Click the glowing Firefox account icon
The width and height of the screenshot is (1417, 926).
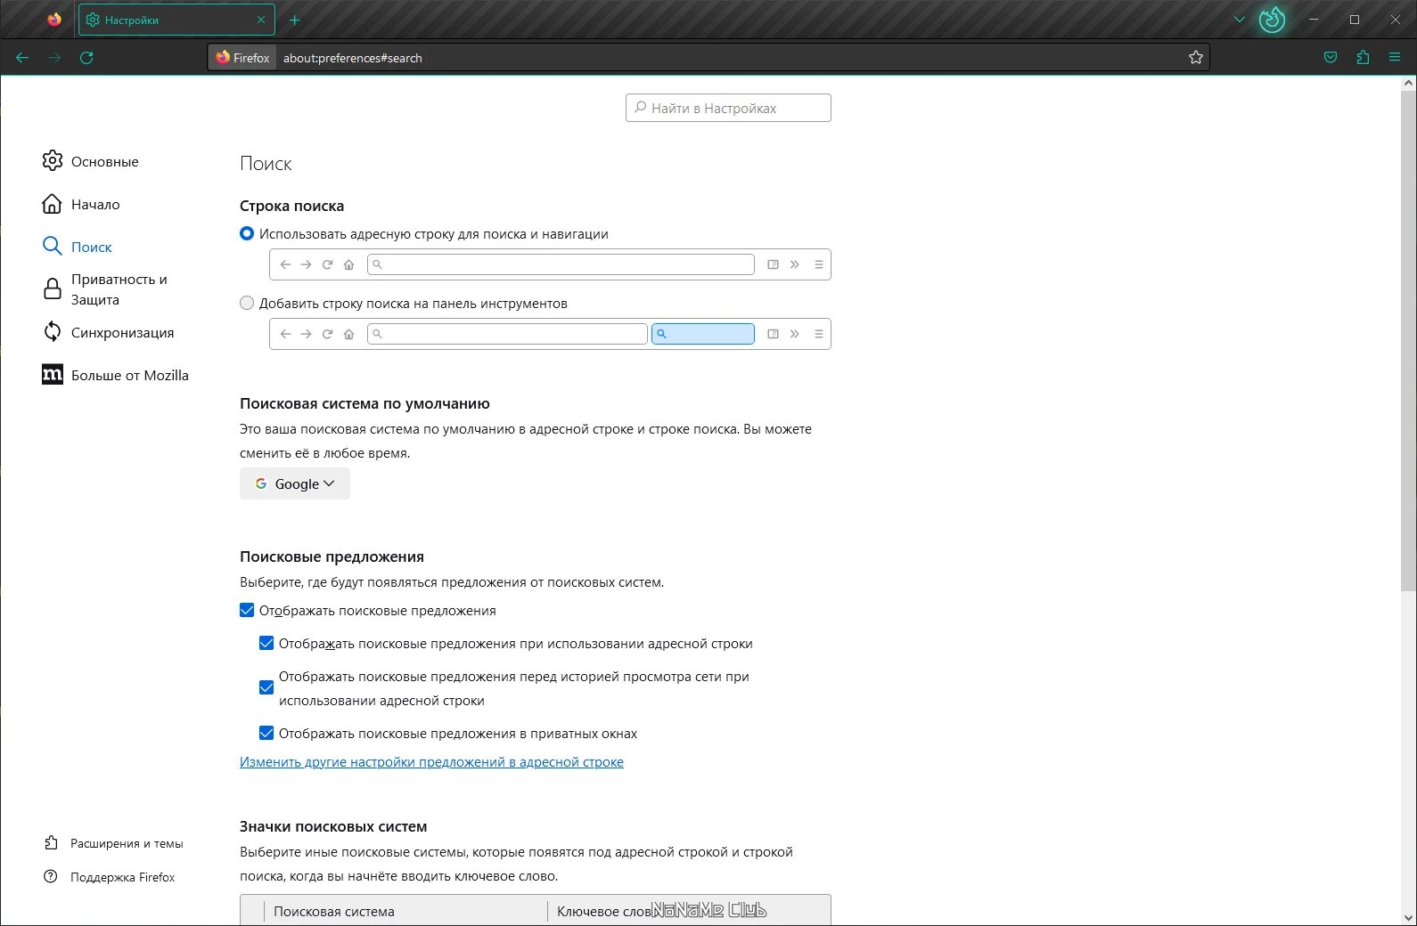point(1272,20)
